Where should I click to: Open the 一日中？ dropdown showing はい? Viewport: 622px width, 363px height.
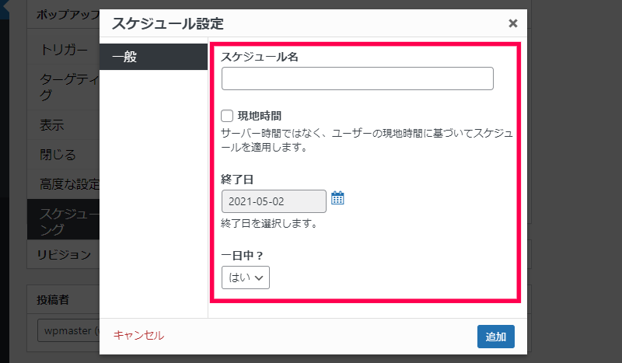pos(246,277)
